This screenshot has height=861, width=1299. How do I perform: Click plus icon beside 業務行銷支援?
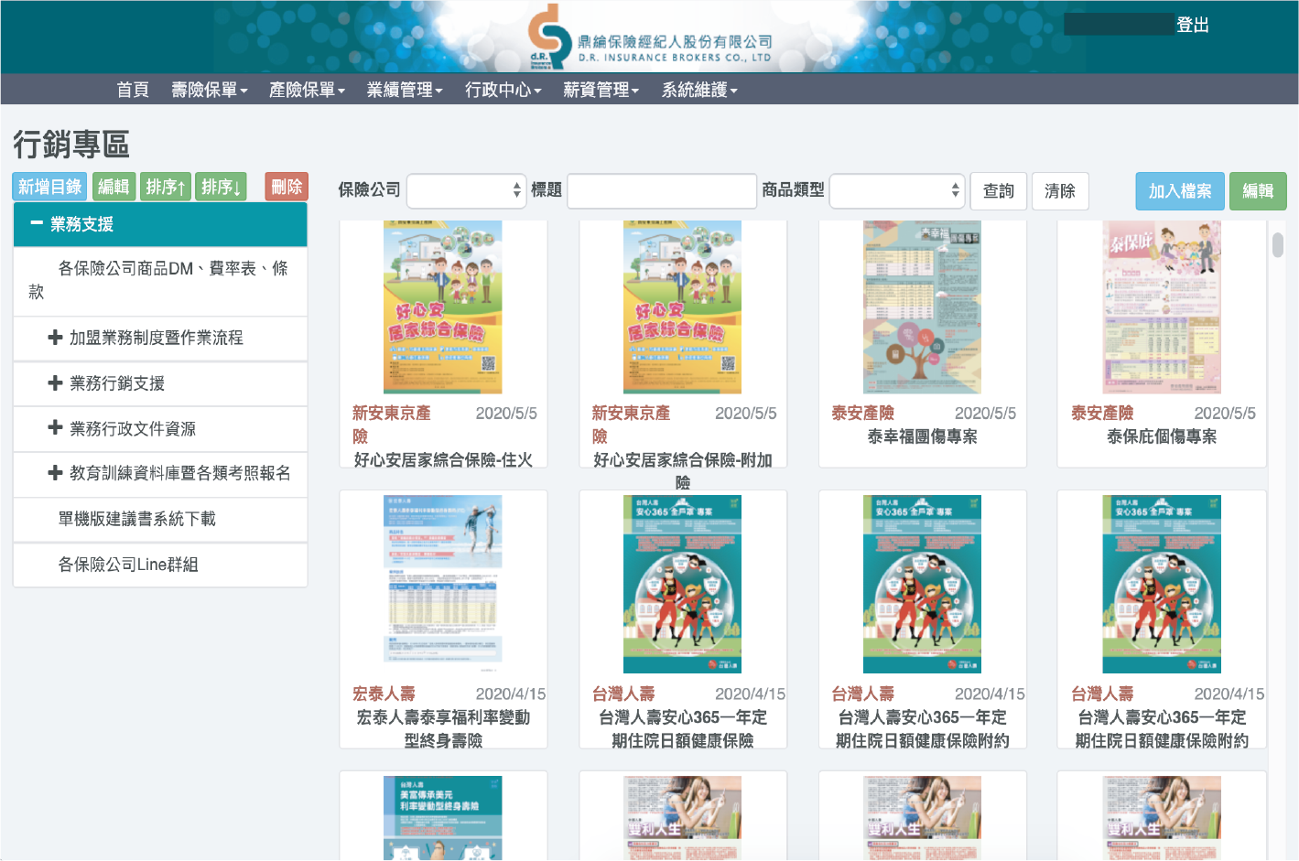pos(55,383)
